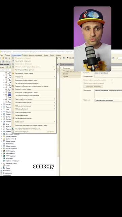122x217 pixels.
Task: Switch to the Состав tab
Action: pyautogui.click(x=70, y=74)
